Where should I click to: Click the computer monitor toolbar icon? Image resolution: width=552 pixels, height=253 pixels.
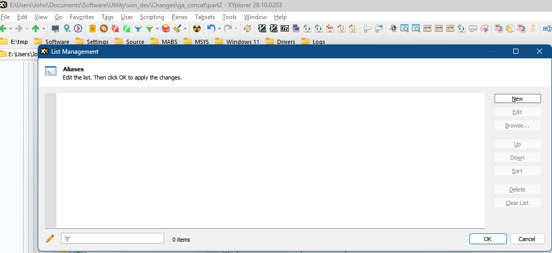coord(55,29)
